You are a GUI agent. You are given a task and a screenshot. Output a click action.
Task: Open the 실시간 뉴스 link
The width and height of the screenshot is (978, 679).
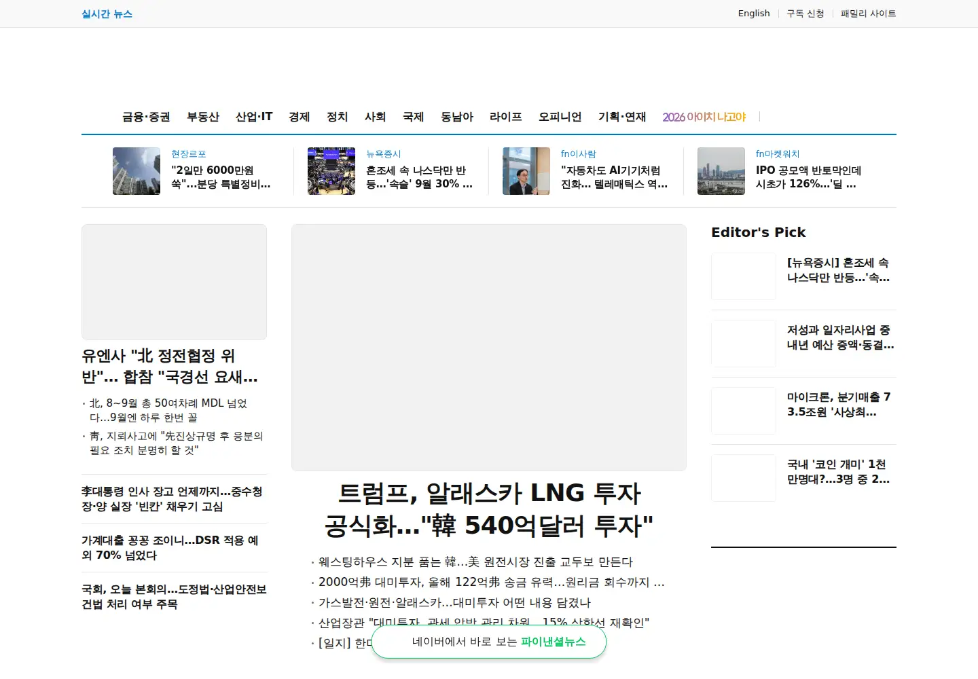coord(107,14)
